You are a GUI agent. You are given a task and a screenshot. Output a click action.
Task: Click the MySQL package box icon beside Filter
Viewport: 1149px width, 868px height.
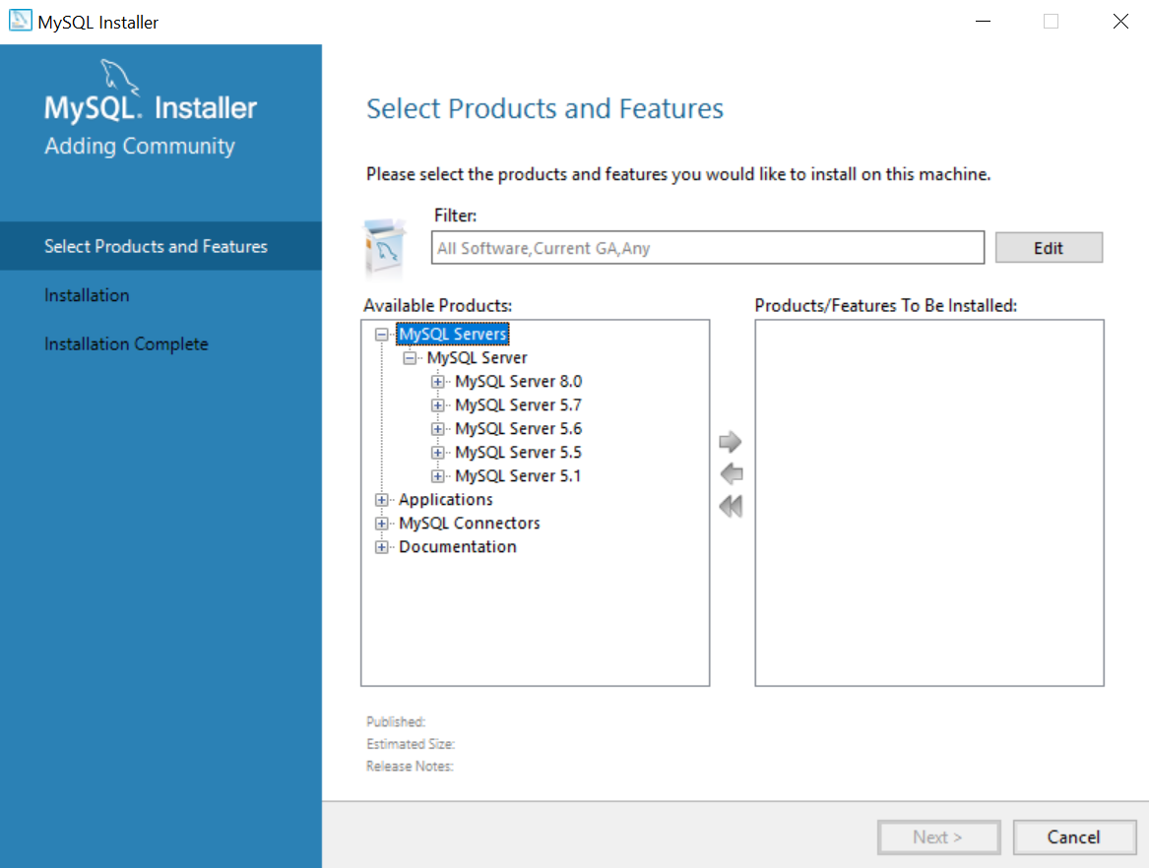pyautogui.click(x=384, y=249)
